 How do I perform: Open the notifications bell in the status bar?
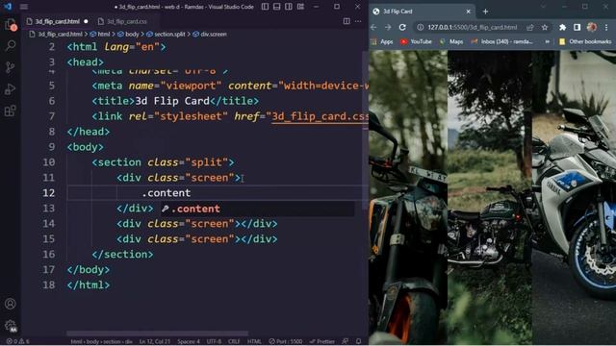358,342
